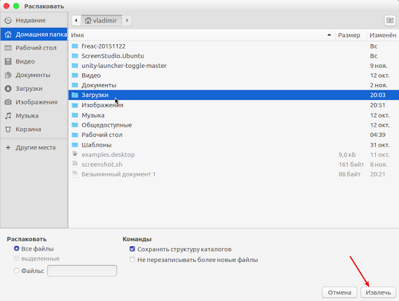This screenshot has width=399, height=301.
Task: Click Шаблоны folder icon
Action: [75, 145]
